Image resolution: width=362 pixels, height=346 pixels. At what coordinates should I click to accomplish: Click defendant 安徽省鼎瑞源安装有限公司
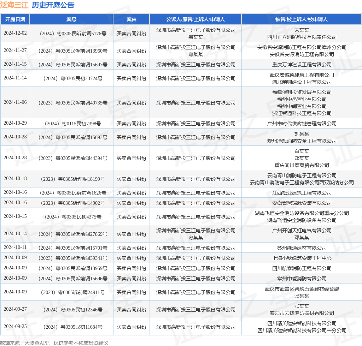click(302, 203)
